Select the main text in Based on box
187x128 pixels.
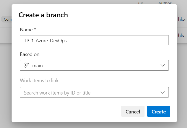pos(38,66)
